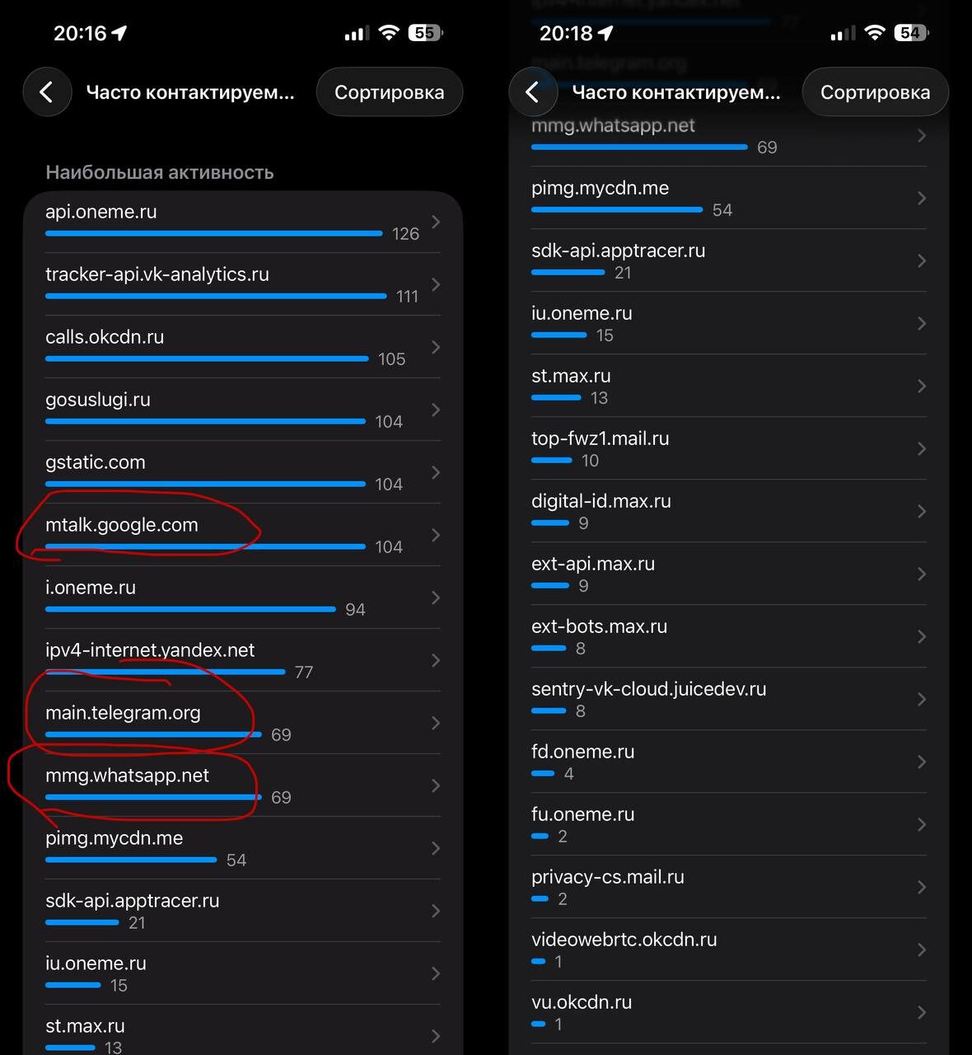The width and height of the screenshot is (972, 1055).
Task: Open the Сортировка menu on the left screen
Action: click(x=389, y=92)
